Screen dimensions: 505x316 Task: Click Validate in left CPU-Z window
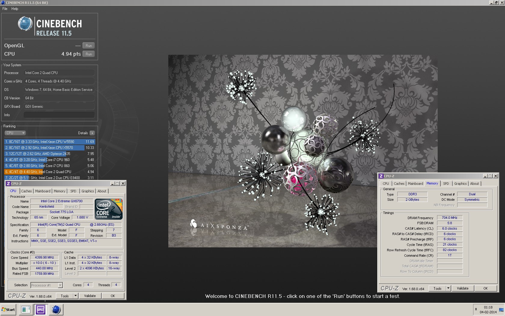click(90, 296)
